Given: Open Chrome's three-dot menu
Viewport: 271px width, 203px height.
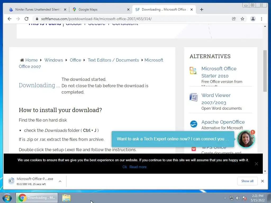Looking at the screenshot, I should coord(261,19).
